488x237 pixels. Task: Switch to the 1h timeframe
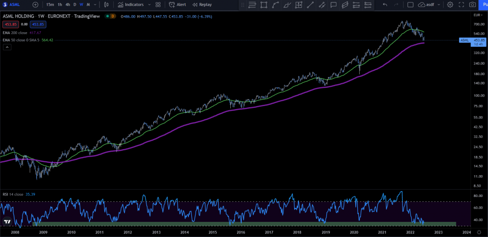(60, 5)
